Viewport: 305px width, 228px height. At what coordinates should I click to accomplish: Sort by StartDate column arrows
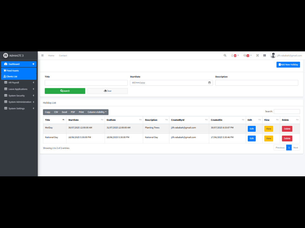tap(102, 120)
